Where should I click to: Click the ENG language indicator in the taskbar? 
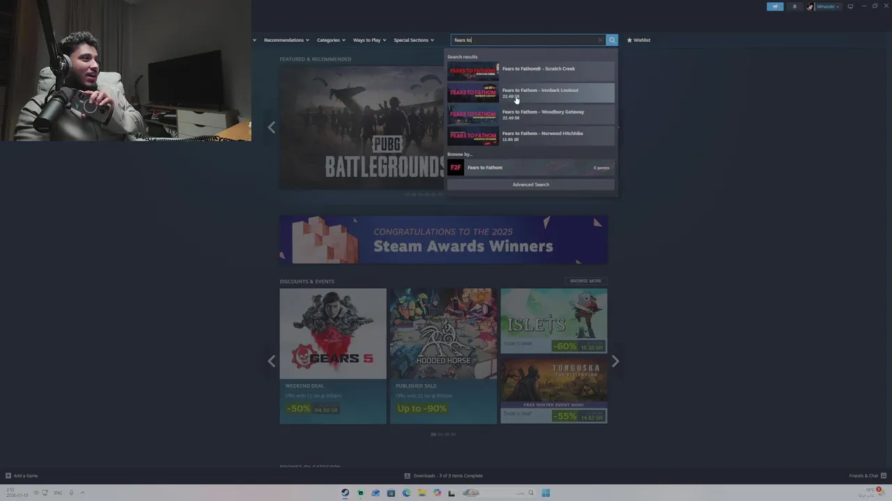(58, 493)
